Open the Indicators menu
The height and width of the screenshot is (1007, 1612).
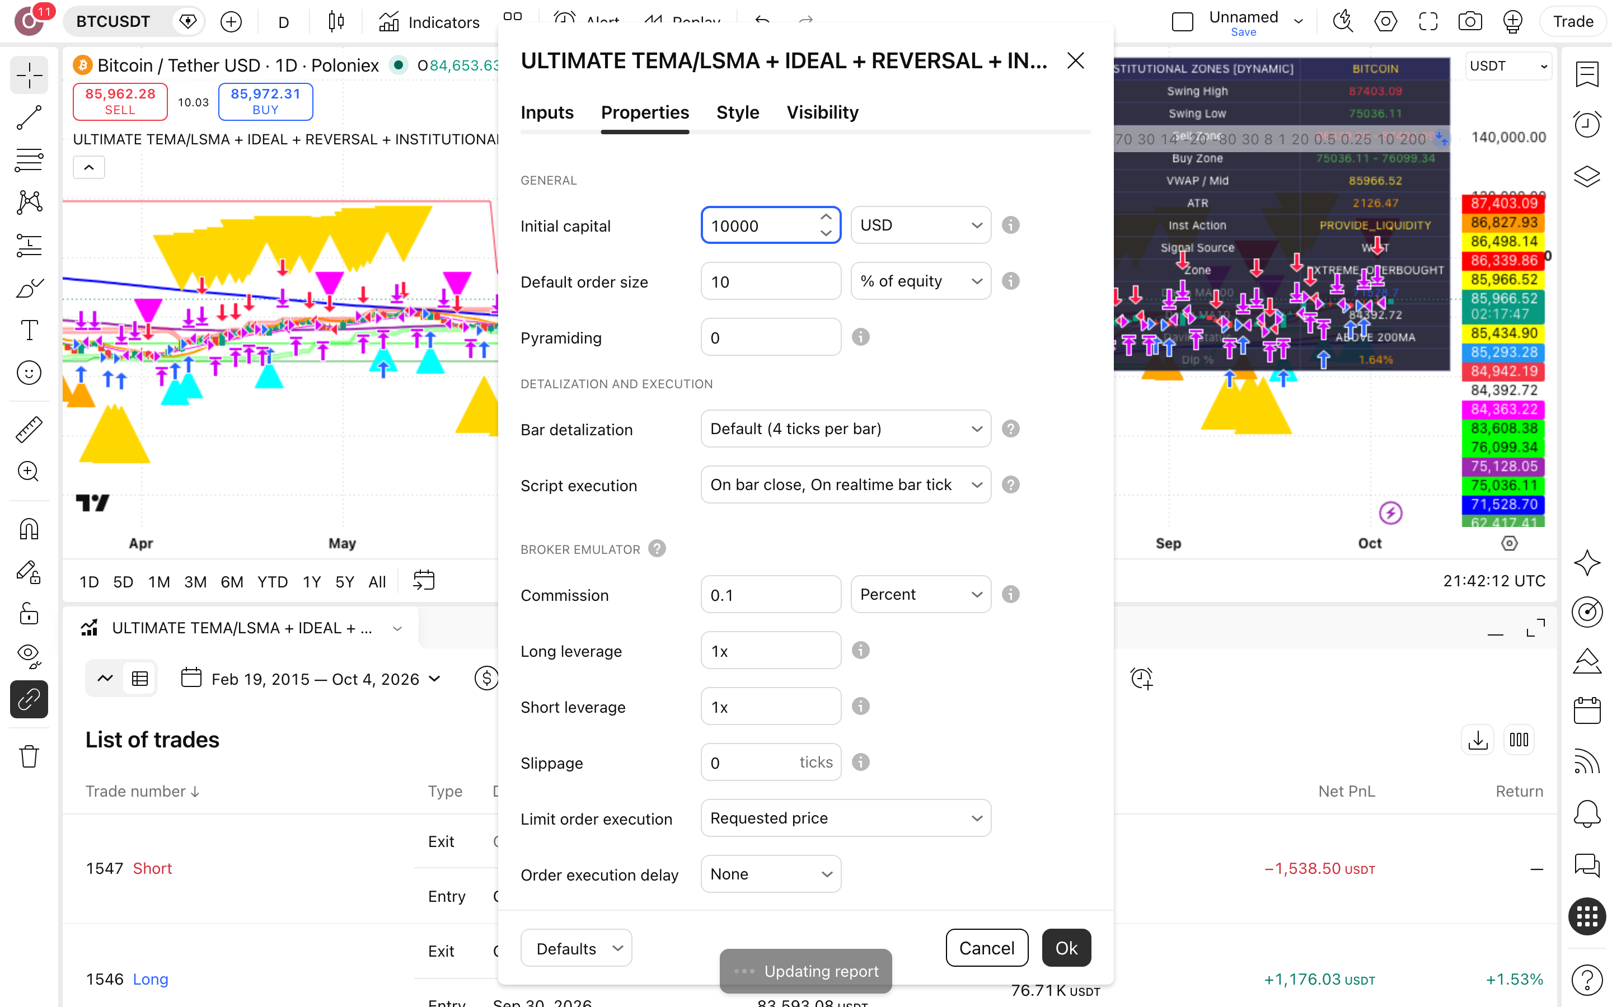pyautogui.click(x=430, y=22)
